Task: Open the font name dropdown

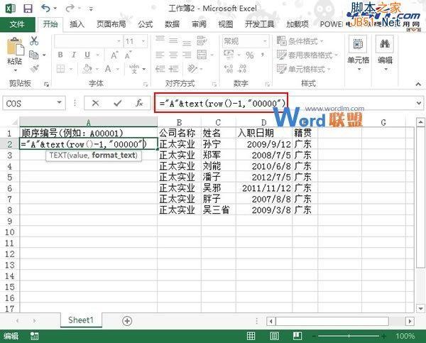Action: click(x=119, y=41)
